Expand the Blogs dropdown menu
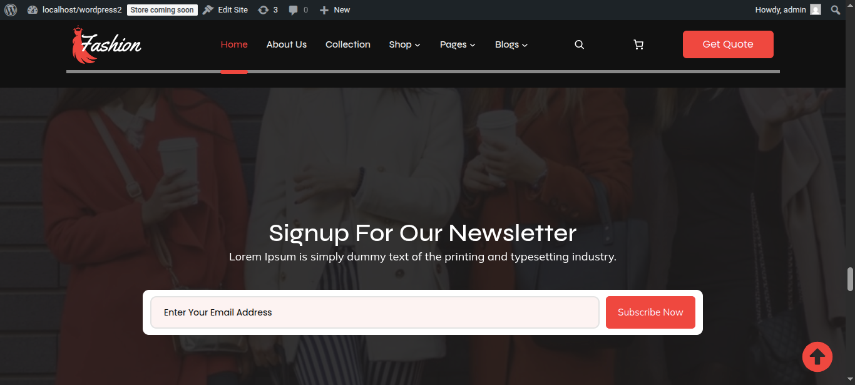Screen dimensions: 855x385 point(511,44)
